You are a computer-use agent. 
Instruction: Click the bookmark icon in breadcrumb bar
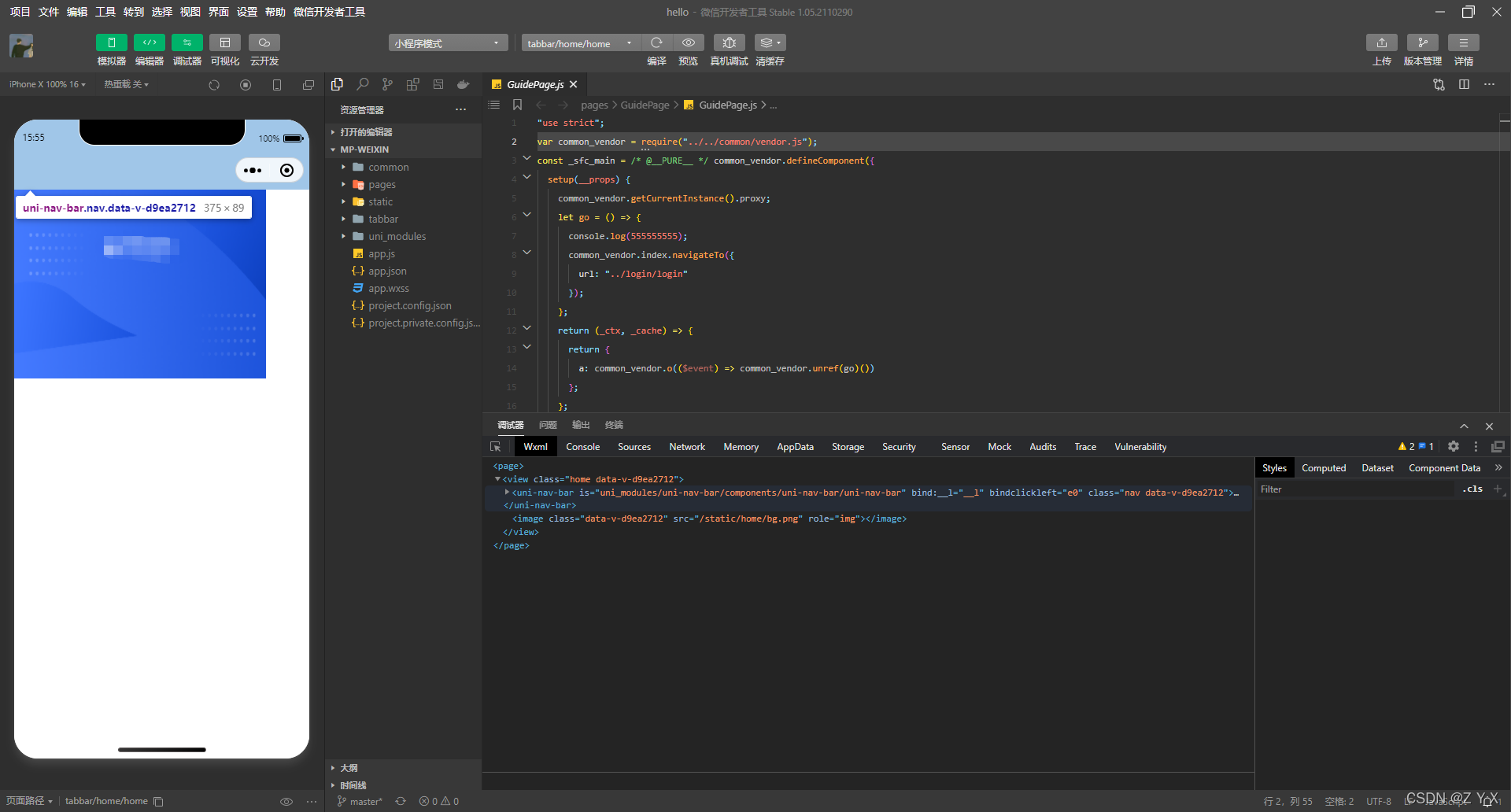[517, 105]
